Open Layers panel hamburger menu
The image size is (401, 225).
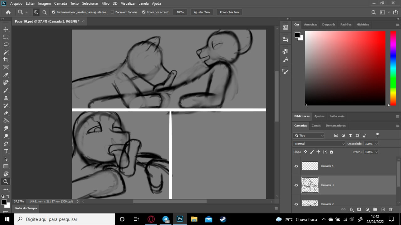(398, 126)
